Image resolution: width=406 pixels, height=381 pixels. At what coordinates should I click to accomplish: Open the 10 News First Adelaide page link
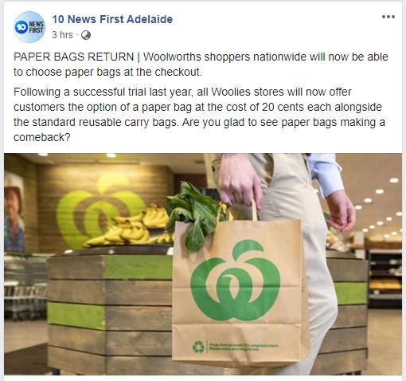click(x=112, y=19)
